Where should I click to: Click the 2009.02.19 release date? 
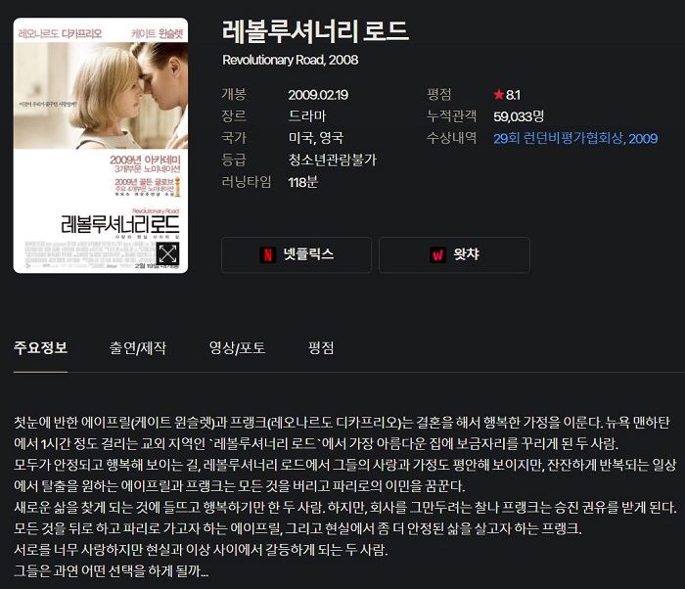(x=318, y=95)
